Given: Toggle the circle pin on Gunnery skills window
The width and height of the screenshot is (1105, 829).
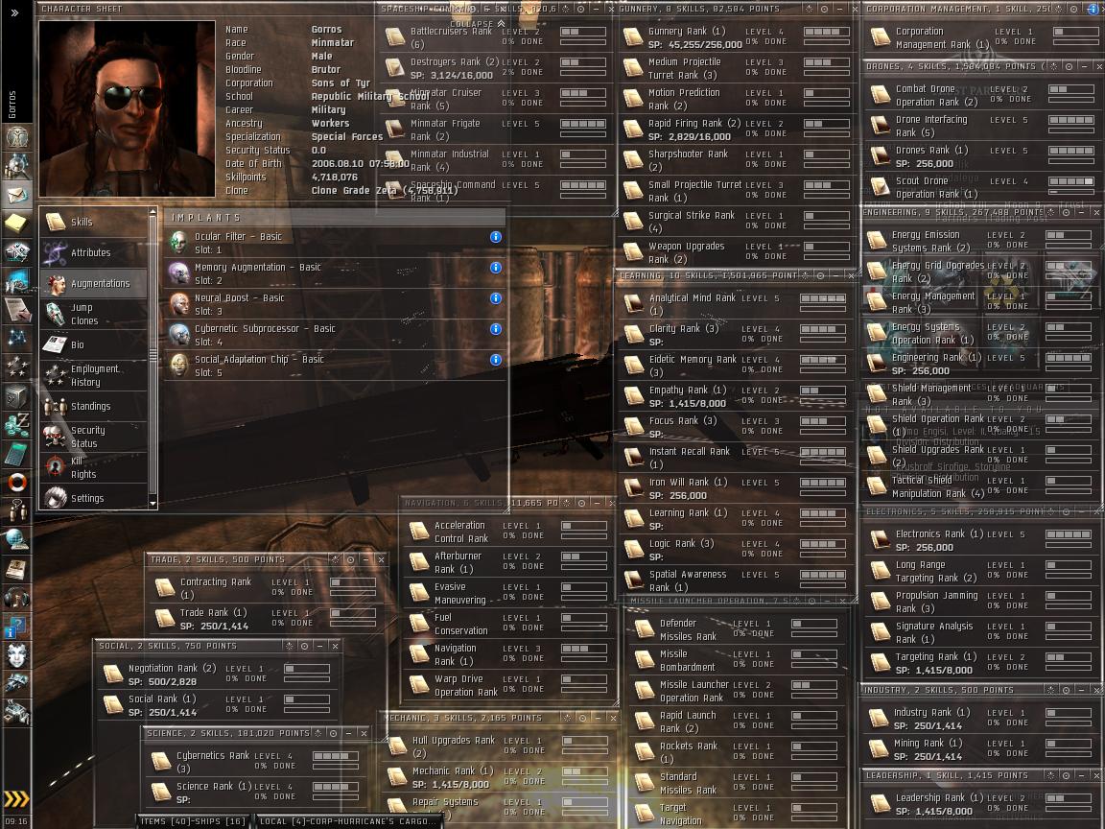Looking at the screenshot, I should click(x=825, y=10).
